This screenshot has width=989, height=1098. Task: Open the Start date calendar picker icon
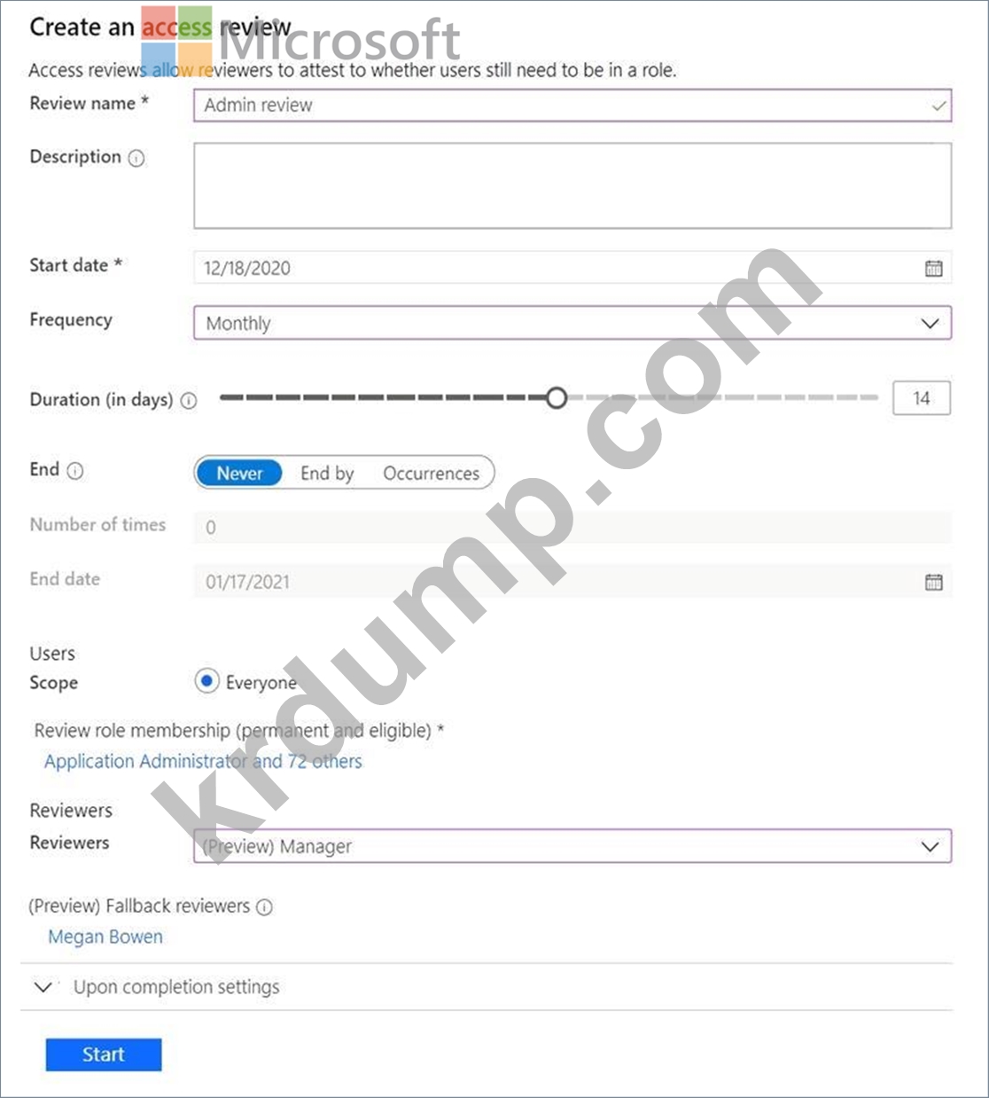[933, 268]
